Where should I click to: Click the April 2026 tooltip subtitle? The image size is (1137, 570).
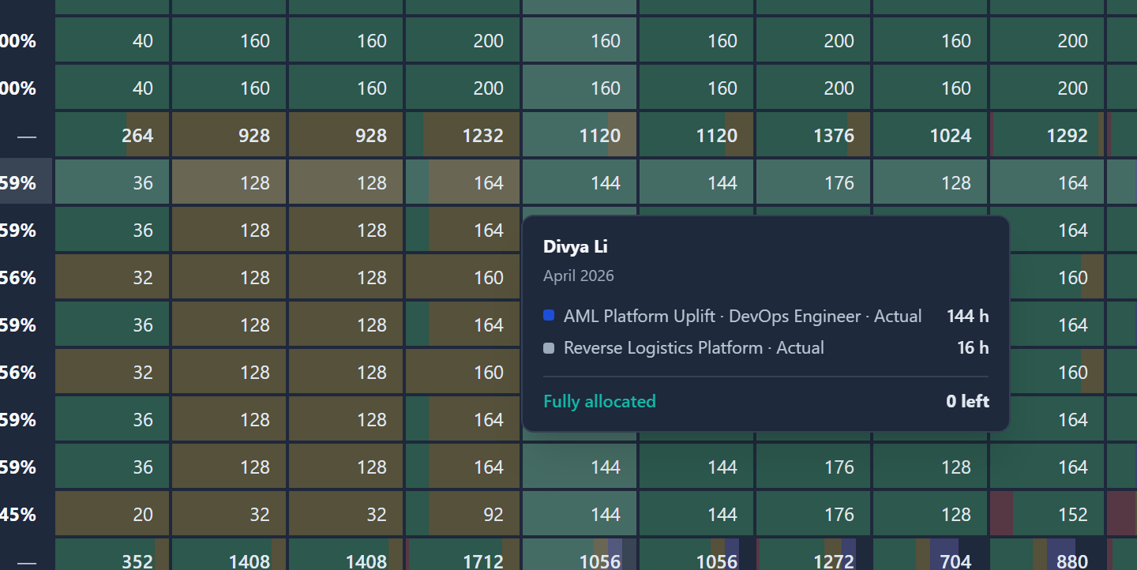click(579, 276)
